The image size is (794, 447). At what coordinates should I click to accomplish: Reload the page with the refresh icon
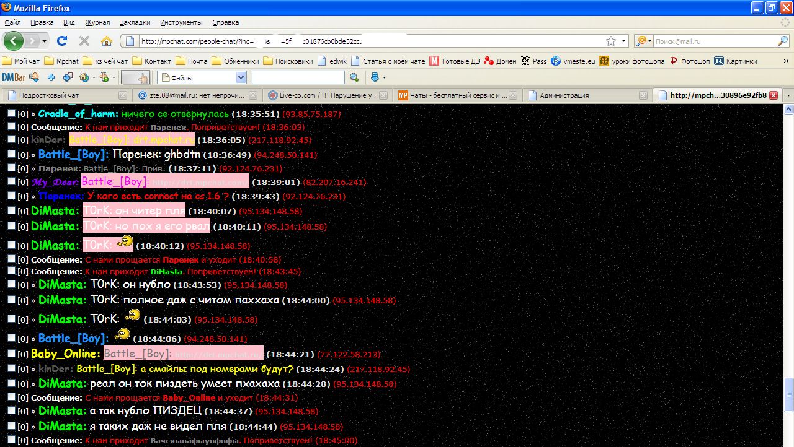coord(61,41)
